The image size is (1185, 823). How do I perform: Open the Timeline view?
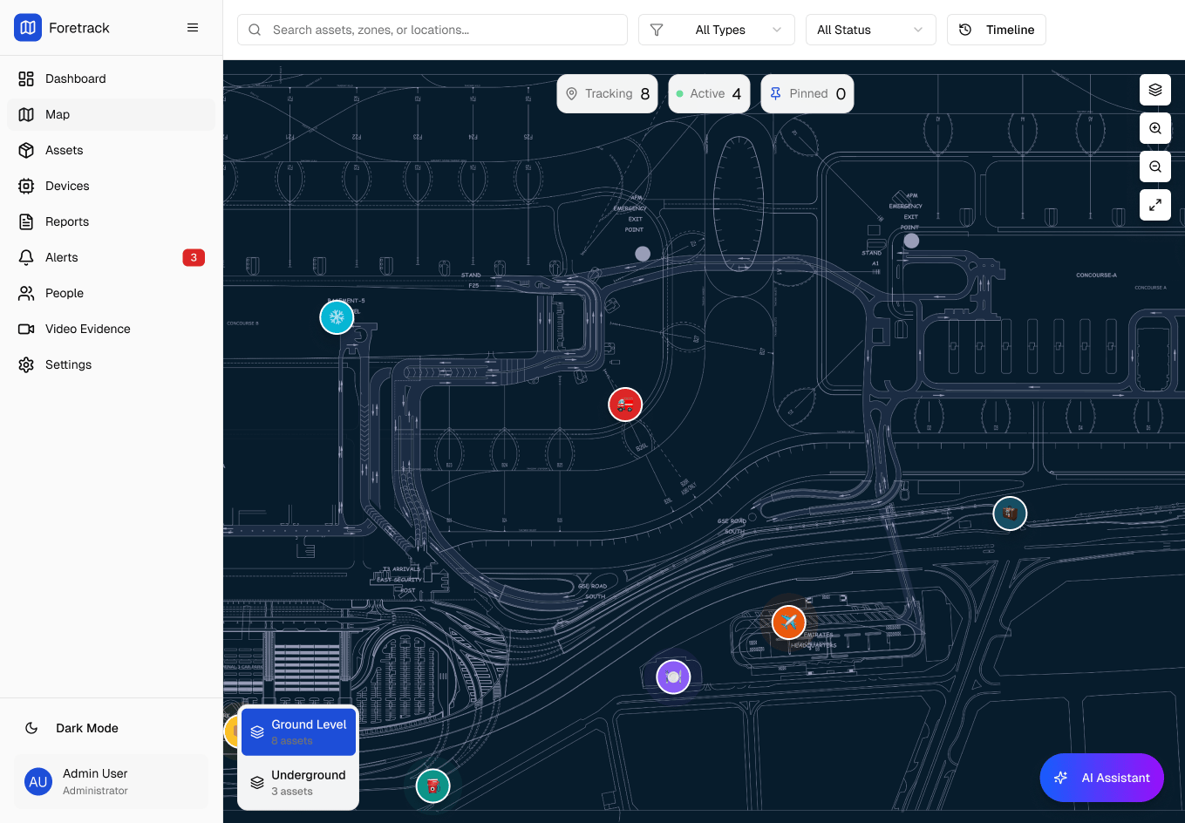click(997, 30)
